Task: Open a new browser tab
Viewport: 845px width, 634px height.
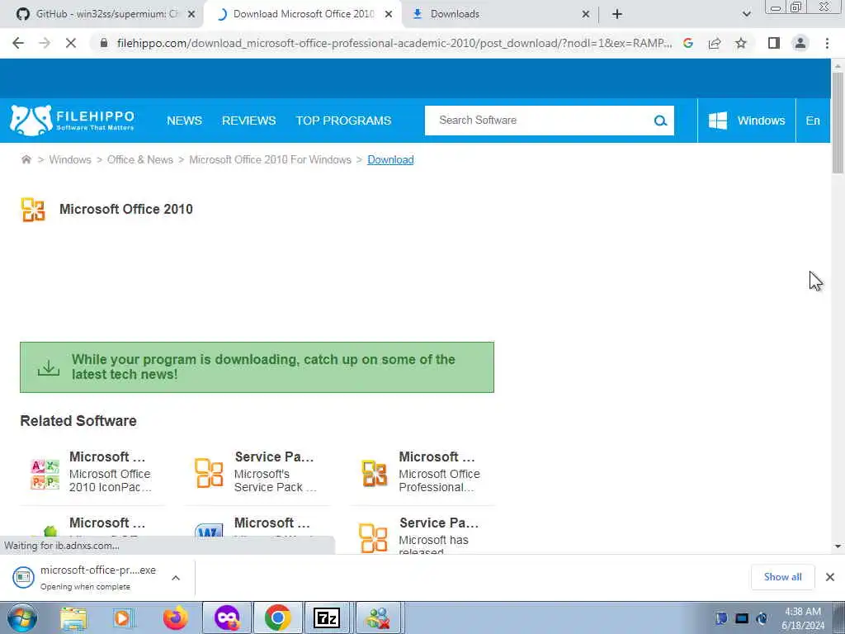Action: [x=617, y=14]
